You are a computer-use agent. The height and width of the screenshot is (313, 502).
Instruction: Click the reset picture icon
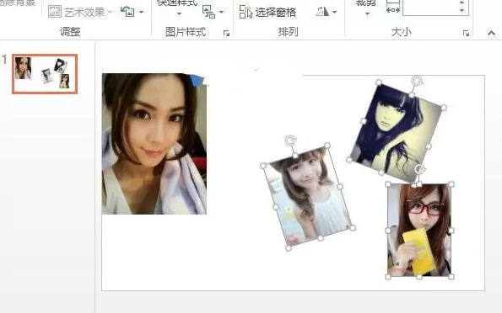coord(127,12)
